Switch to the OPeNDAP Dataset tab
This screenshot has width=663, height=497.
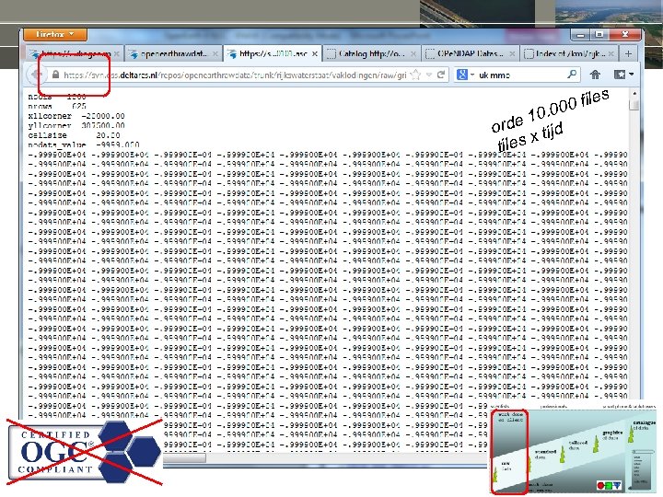coord(471,53)
